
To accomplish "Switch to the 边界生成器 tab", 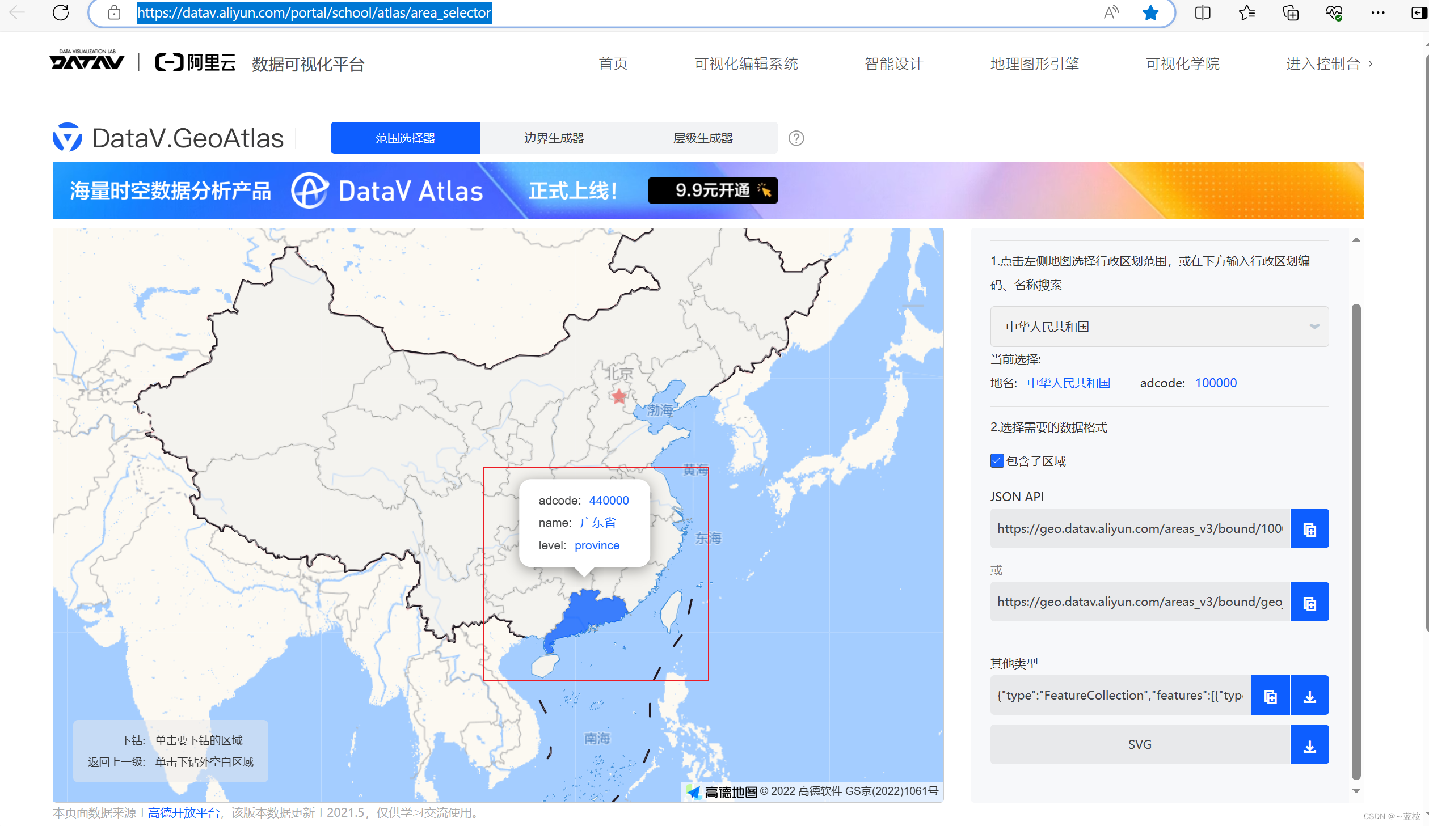I will (x=554, y=138).
